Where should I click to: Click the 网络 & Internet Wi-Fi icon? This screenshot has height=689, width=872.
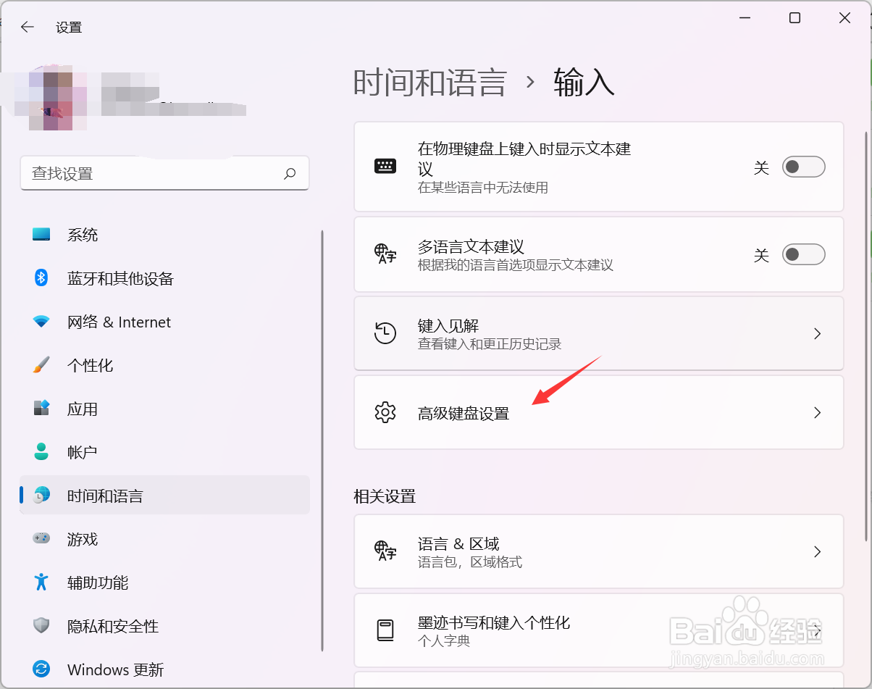coord(41,322)
